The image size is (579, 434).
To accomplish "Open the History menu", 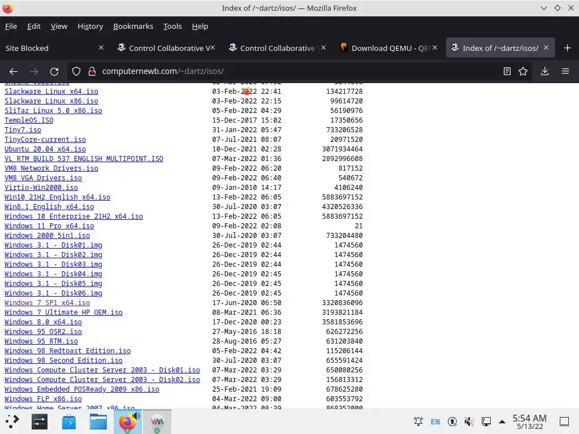I will pos(90,26).
